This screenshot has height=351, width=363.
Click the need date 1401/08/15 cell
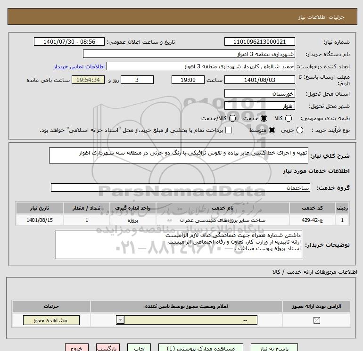click(40, 220)
